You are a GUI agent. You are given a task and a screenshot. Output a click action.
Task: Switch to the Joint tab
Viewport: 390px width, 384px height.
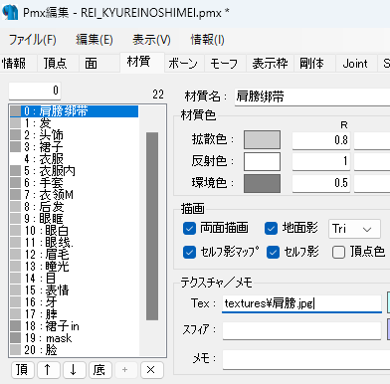click(x=355, y=64)
